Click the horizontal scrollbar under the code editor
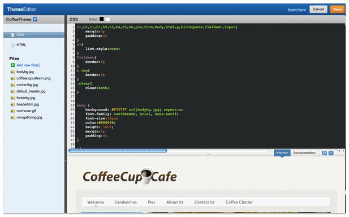The width and height of the screenshot is (349, 217). click(x=118, y=151)
